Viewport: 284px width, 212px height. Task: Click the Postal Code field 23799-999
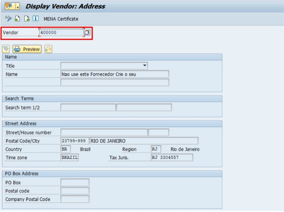[74, 141]
